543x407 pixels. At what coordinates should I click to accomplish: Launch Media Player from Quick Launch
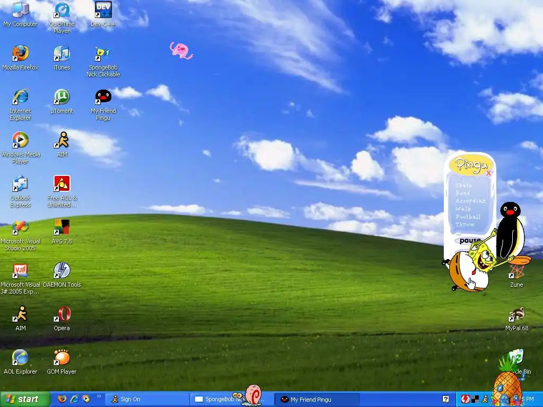tap(86, 399)
